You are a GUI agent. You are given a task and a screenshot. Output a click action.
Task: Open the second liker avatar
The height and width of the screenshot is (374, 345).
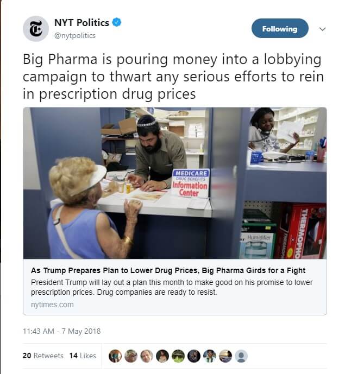pyautogui.click(x=131, y=356)
